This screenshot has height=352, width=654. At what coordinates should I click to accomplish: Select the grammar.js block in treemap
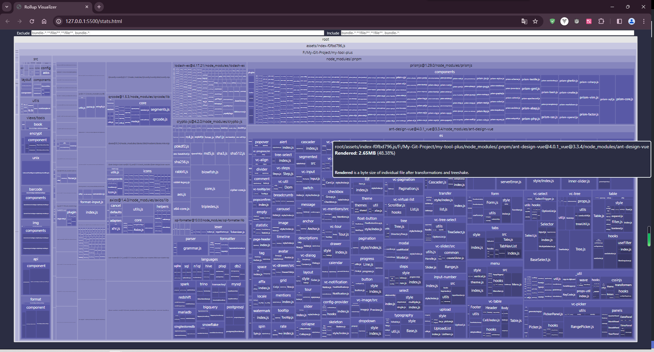point(192,248)
